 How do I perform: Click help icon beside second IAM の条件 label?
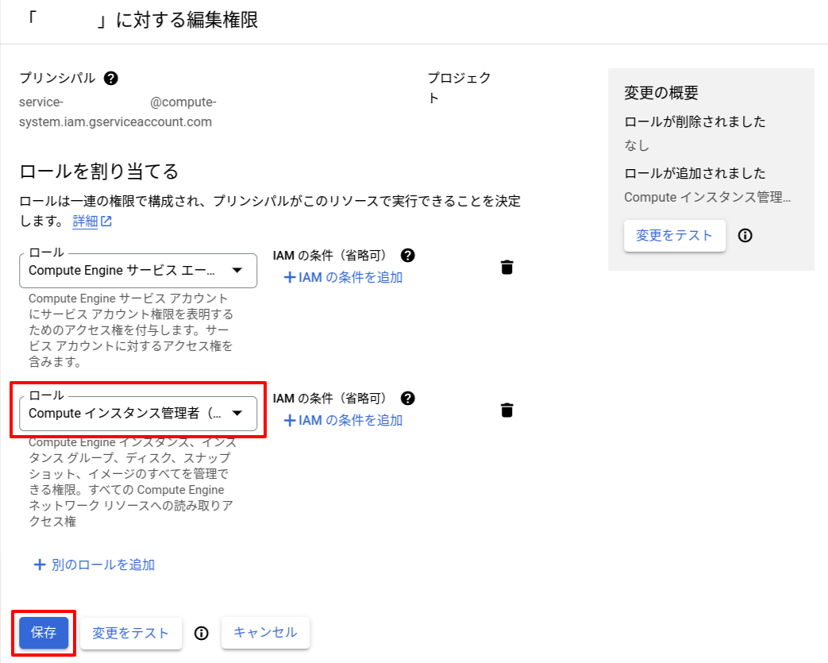408,399
